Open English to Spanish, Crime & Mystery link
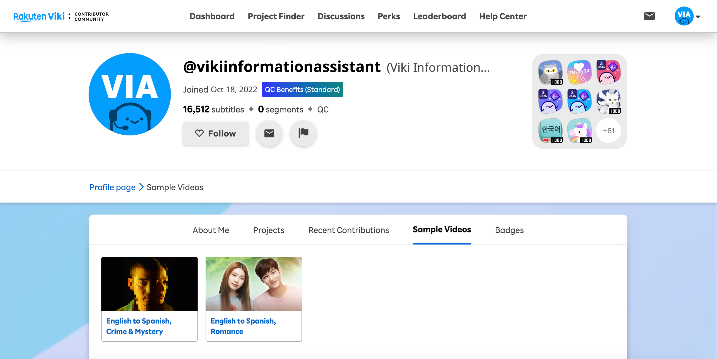The image size is (717, 359). pos(139,326)
